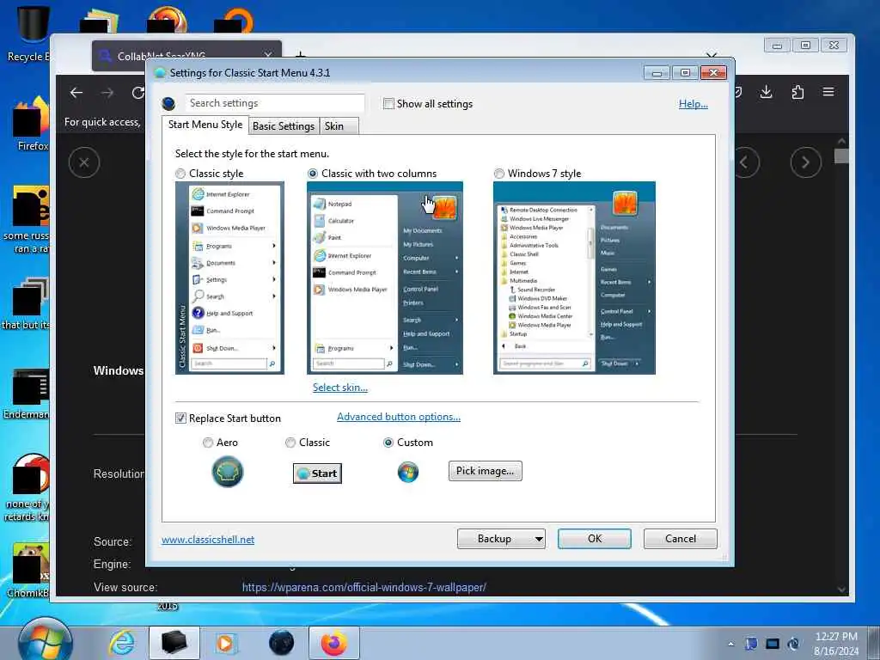The image size is (880, 660).
Task: Open the Firefox desktop shortcut
Action: point(30,124)
